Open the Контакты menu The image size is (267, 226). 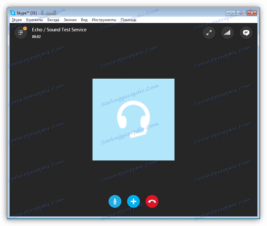[x=35, y=19]
